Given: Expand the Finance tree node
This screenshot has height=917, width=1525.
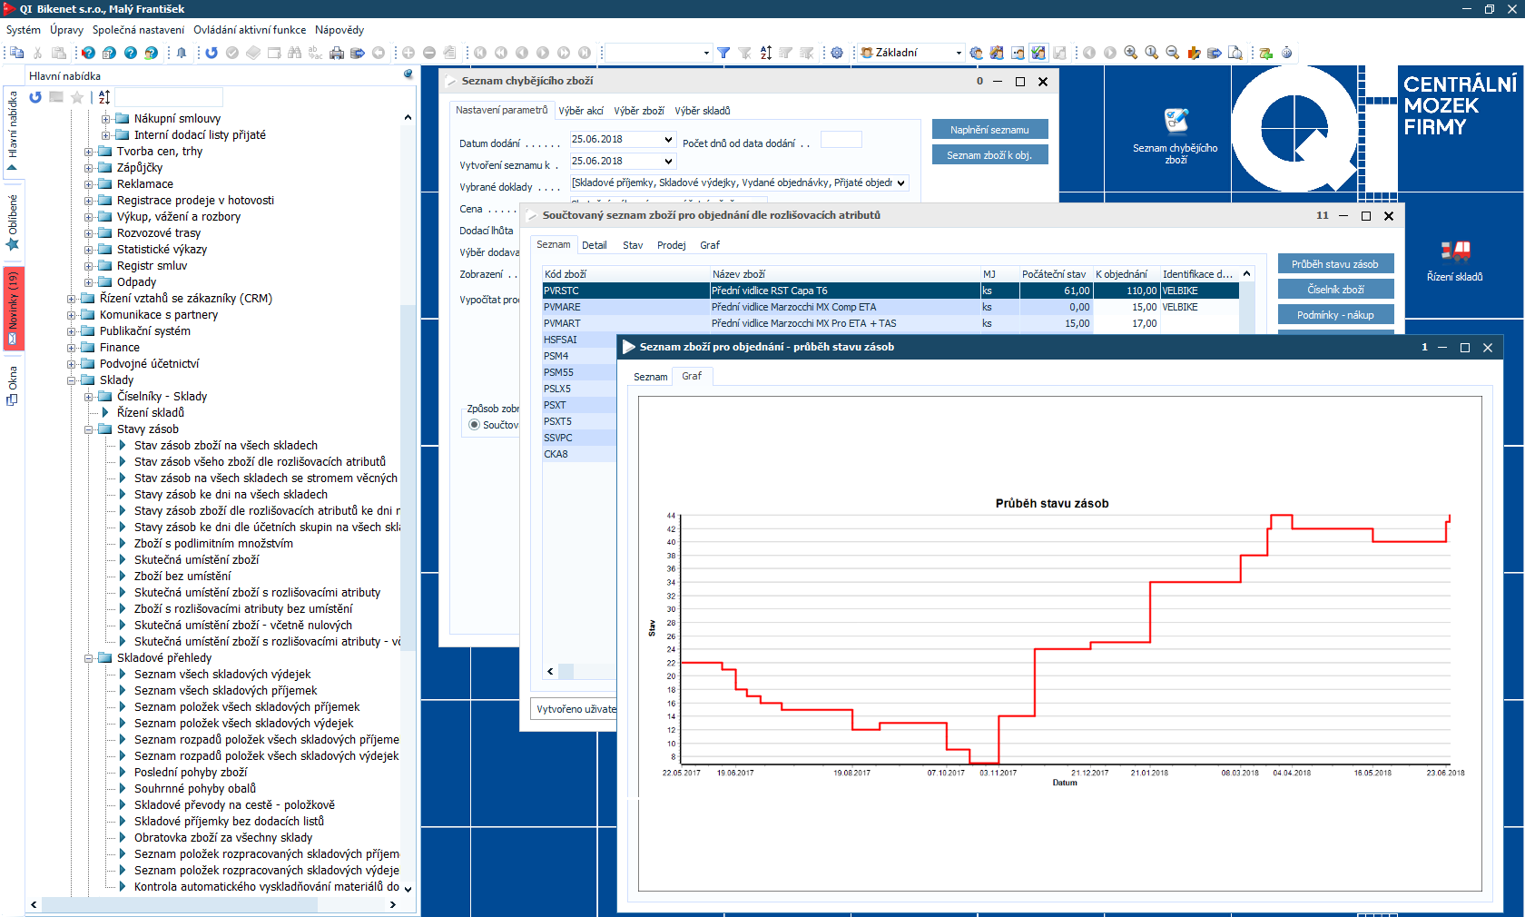Looking at the screenshot, I should pos(72,348).
